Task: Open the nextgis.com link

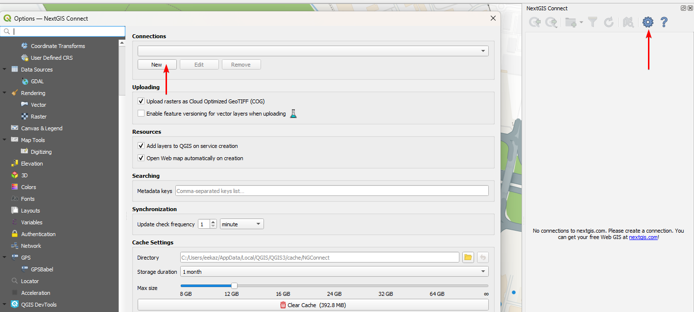Action: pyautogui.click(x=643, y=237)
